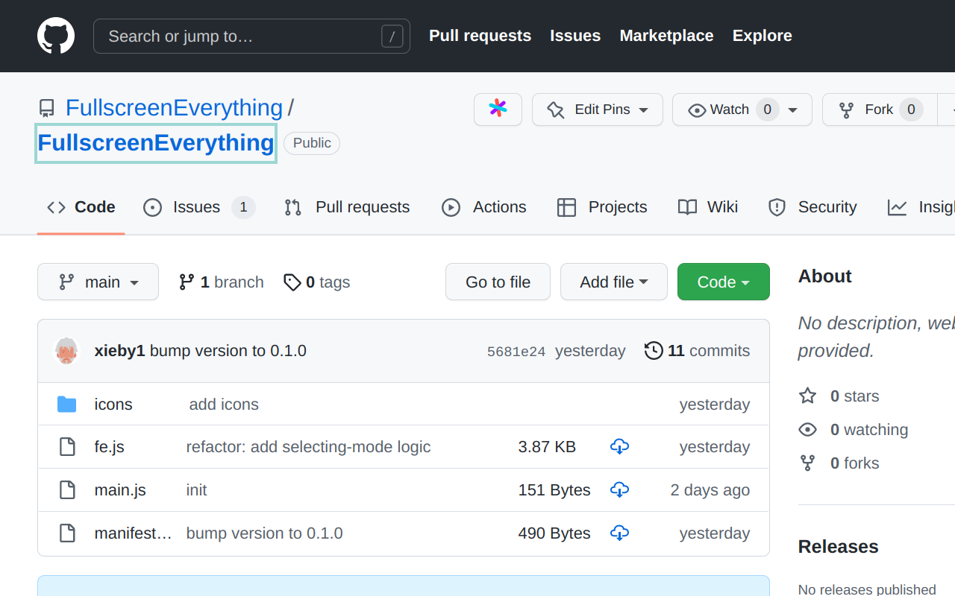
Task: Click the Fork button
Action: (x=878, y=110)
